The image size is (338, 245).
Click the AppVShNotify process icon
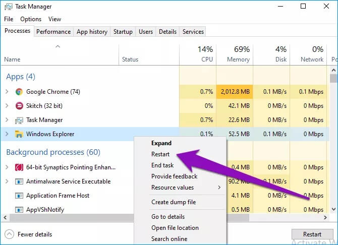[x=19, y=210]
